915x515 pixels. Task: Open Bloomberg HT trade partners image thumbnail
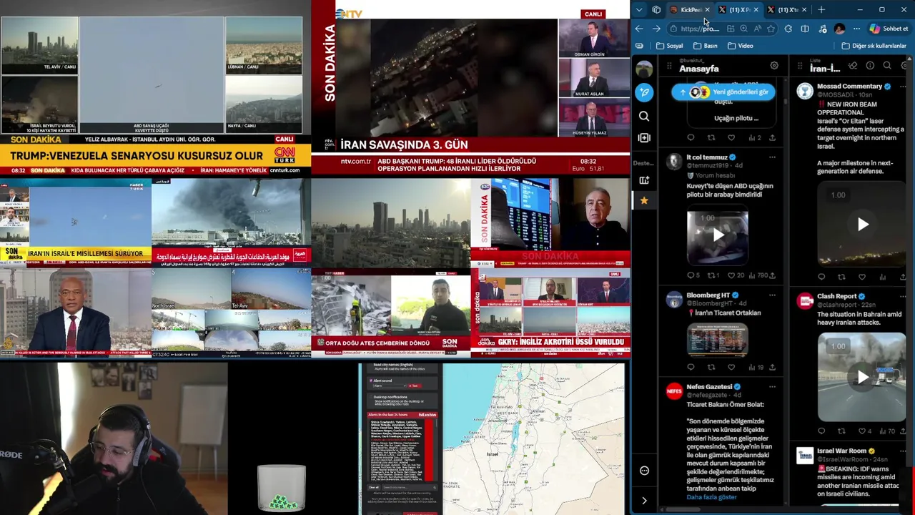[x=718, y=340]
